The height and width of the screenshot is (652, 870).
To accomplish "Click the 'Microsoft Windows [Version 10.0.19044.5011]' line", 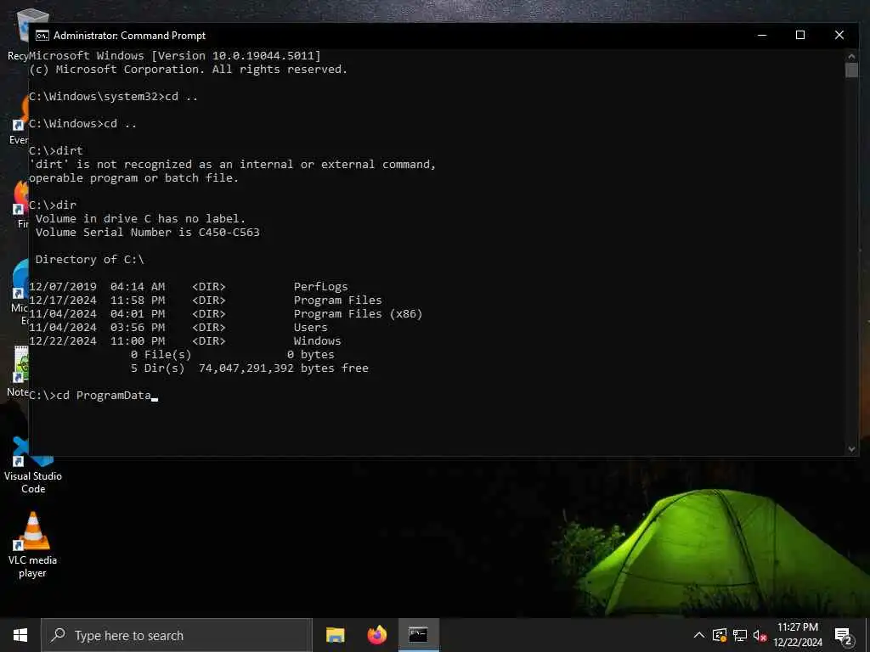I will coord(175,55).
